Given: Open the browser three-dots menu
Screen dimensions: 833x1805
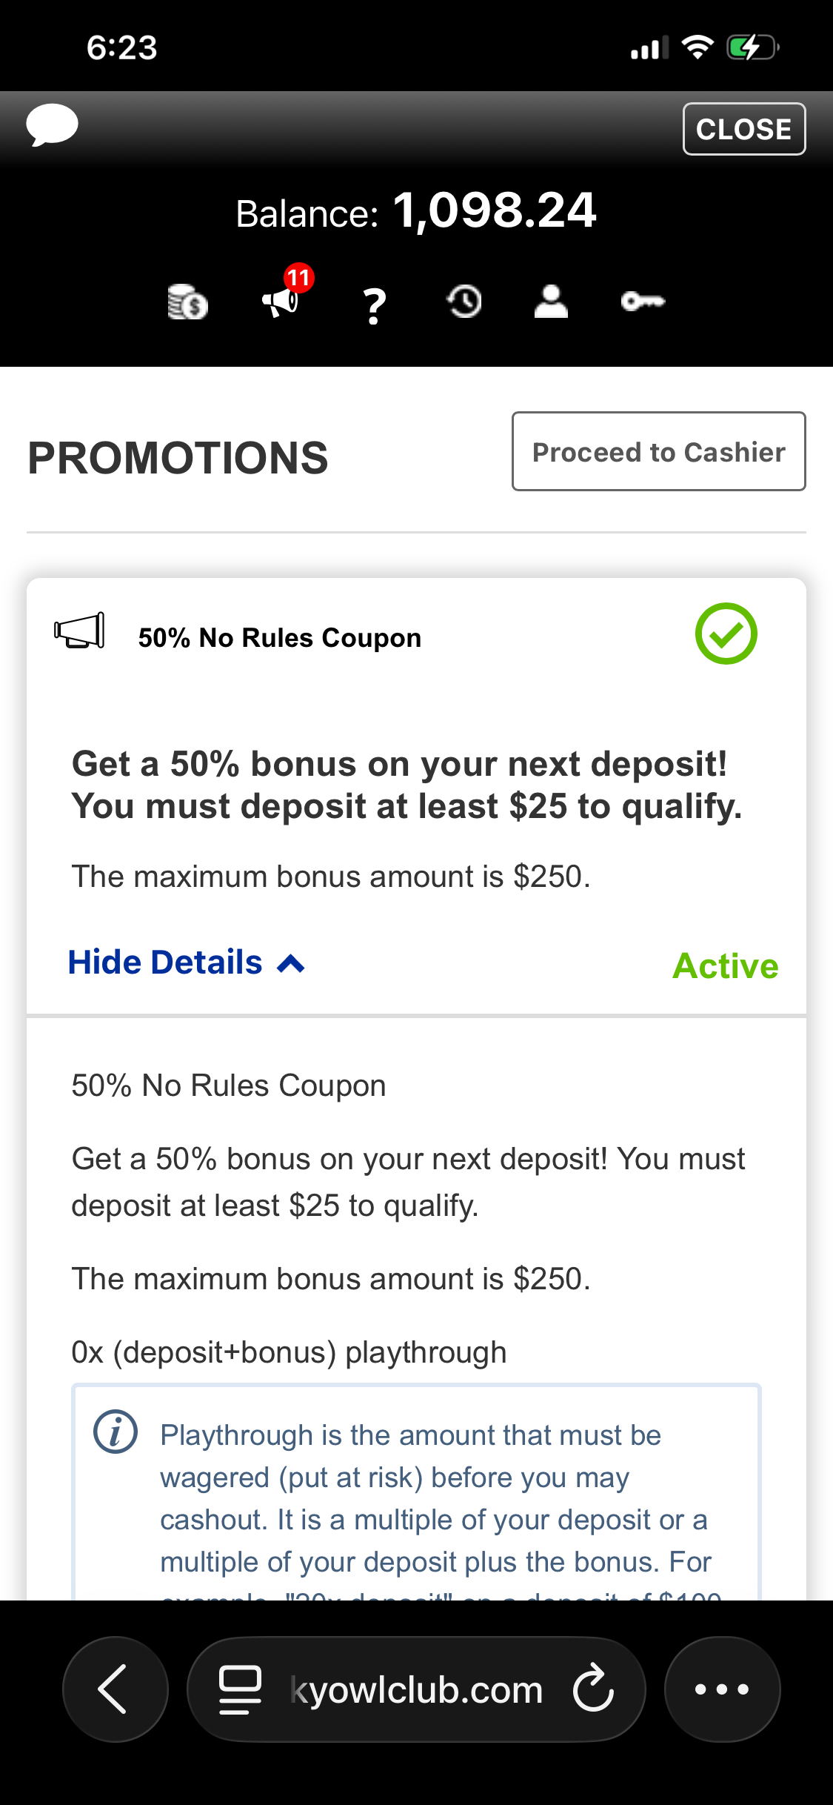Looking at the screenshot, I should (x=722, y=1689).
